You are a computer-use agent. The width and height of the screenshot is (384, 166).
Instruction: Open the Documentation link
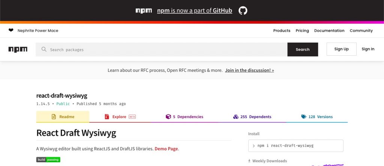[x=329, y=31]
